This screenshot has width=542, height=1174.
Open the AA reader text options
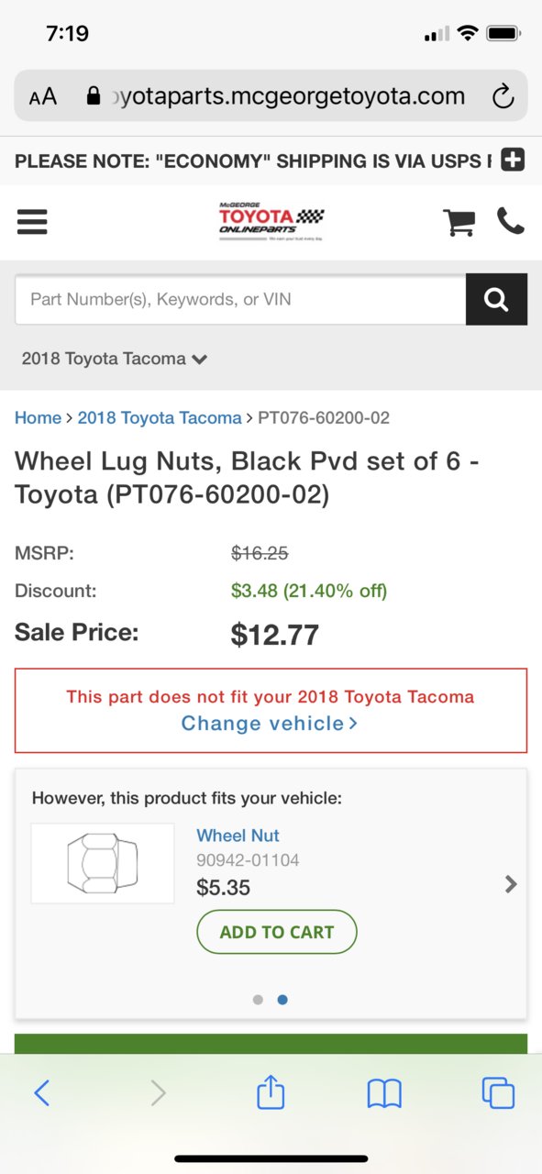point(43,96)
